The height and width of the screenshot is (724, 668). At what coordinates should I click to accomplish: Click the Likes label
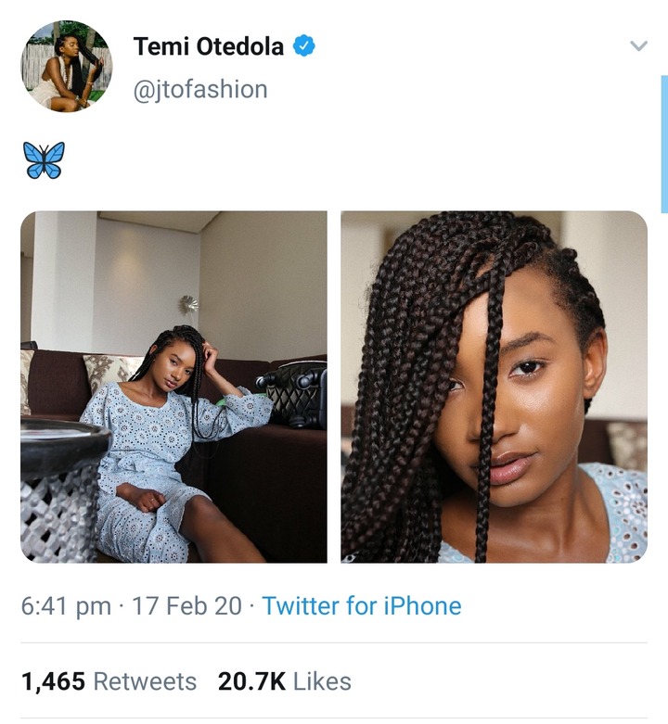click(x=322, y=681)
